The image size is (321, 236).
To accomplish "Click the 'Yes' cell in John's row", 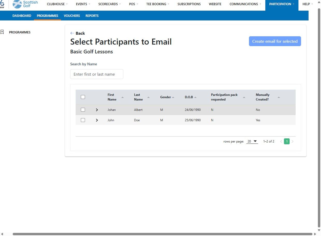I will pyautogui.click(x=258, y=120).
